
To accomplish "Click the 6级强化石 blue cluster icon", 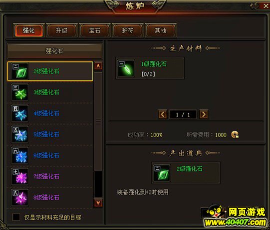I will click(20, 155).
